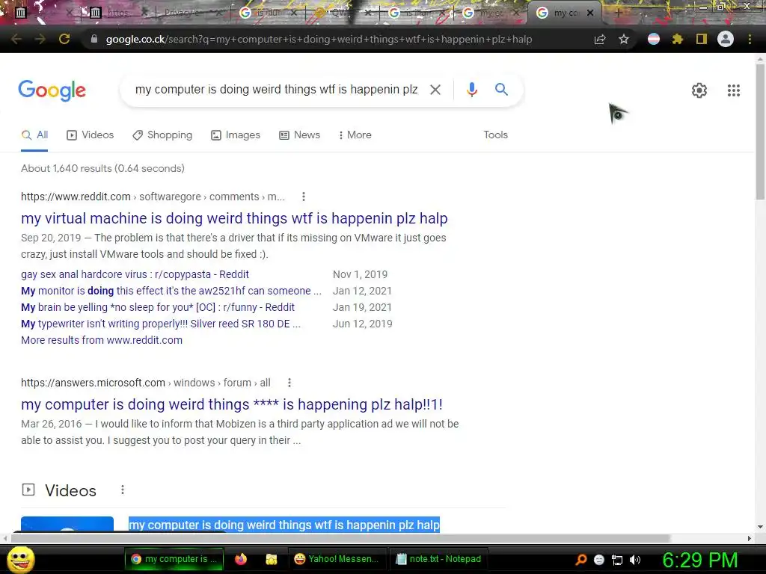Clear the search query with X
Viewport: 766px width, 574px height.
pyautogui.click(x=435, y=90)
